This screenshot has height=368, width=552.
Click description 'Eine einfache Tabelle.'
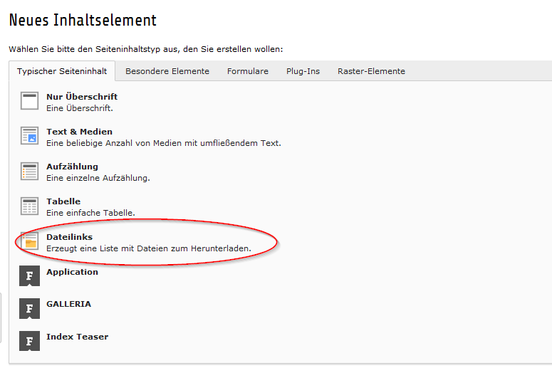click(90, 213)
